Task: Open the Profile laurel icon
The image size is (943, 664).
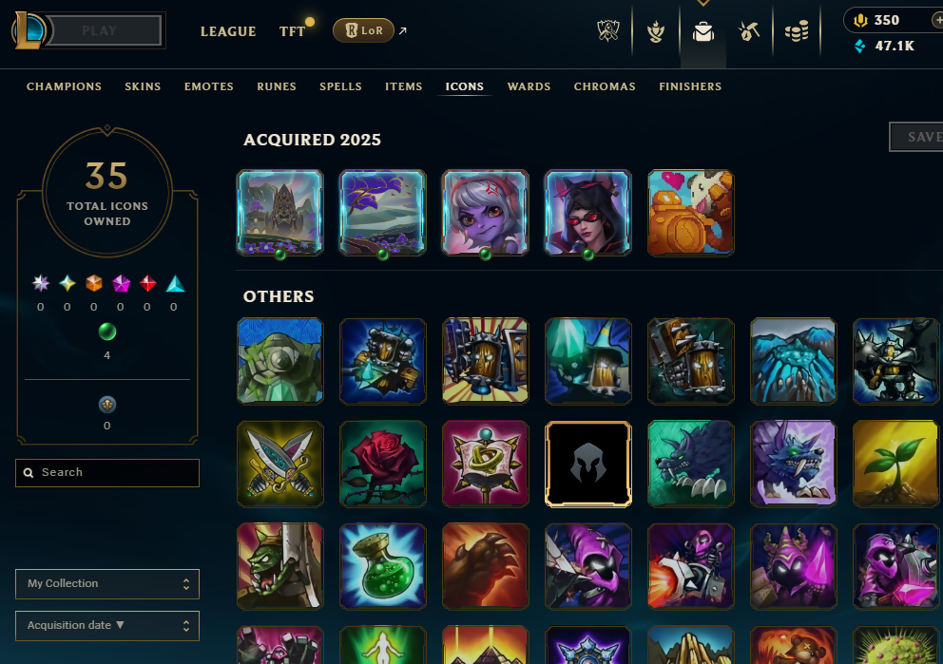Action: click(x=656, y=31)
